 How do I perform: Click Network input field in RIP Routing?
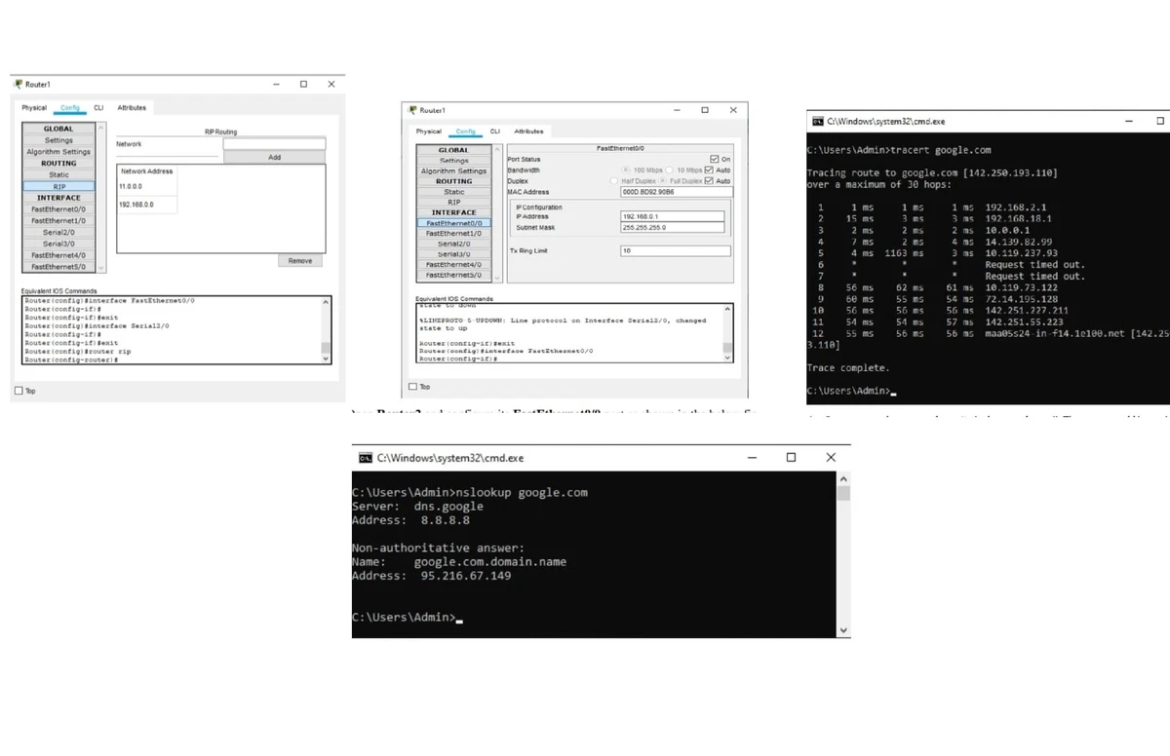coord(274,144)
